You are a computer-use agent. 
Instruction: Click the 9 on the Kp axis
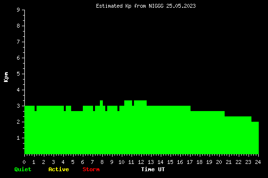(19, 10)
